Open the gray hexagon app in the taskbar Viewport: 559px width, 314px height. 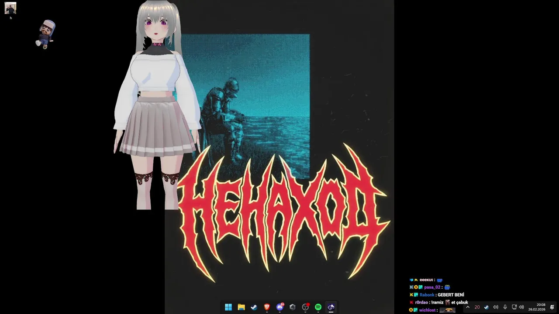(x=293, y=307)
